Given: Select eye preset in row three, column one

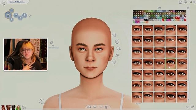Looking at the screenshot, I should tap(137, 53).
